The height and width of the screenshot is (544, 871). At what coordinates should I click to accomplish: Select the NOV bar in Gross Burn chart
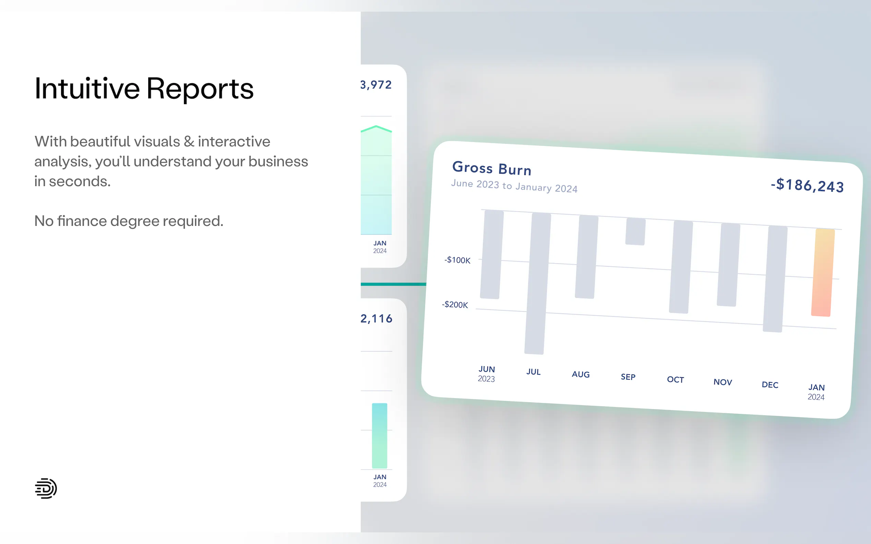[x=728, y=265]
